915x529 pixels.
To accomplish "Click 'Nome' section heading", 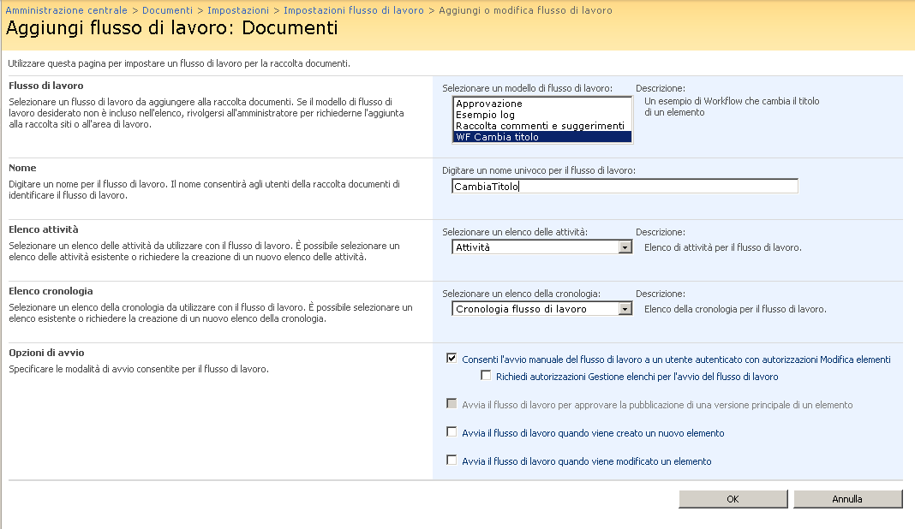I will click(x=22, y=168).
